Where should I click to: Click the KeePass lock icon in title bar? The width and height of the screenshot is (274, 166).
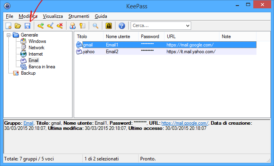tap(7, 6)
